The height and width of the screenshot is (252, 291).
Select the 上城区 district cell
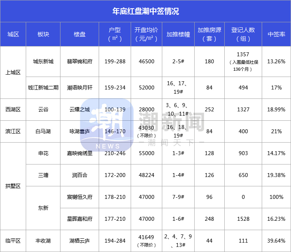tap(13, 73)
